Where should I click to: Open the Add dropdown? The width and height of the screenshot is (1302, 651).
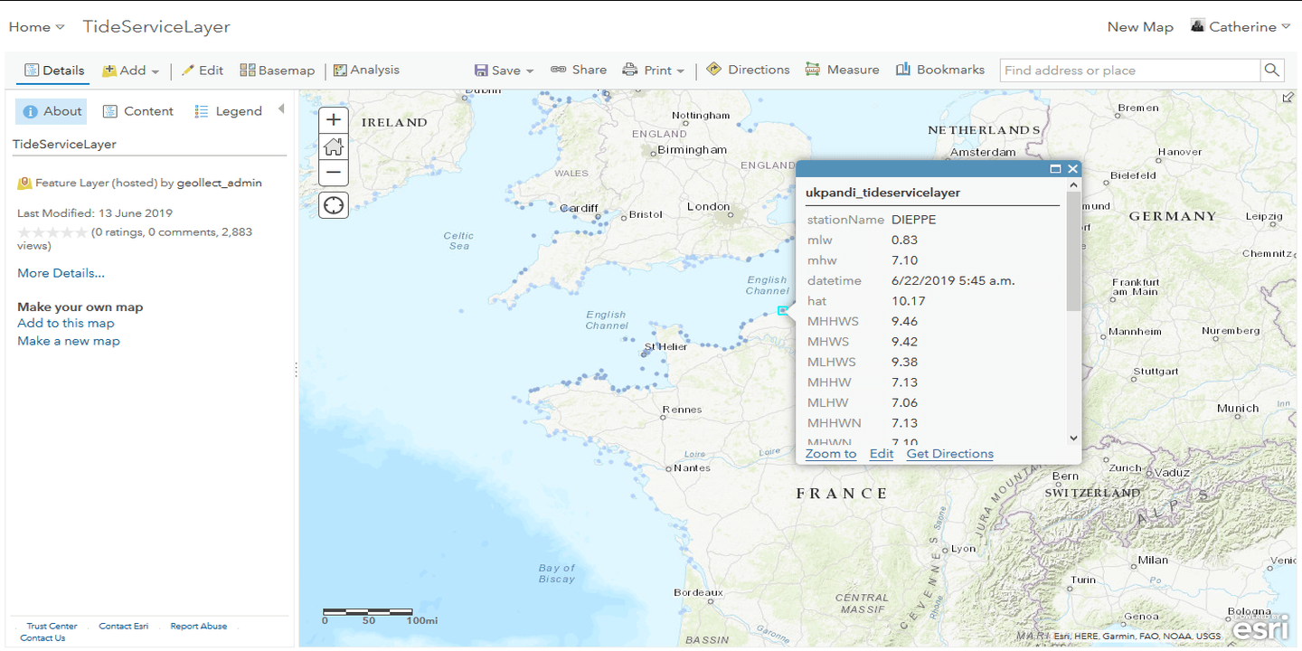[x=131, y=71]
